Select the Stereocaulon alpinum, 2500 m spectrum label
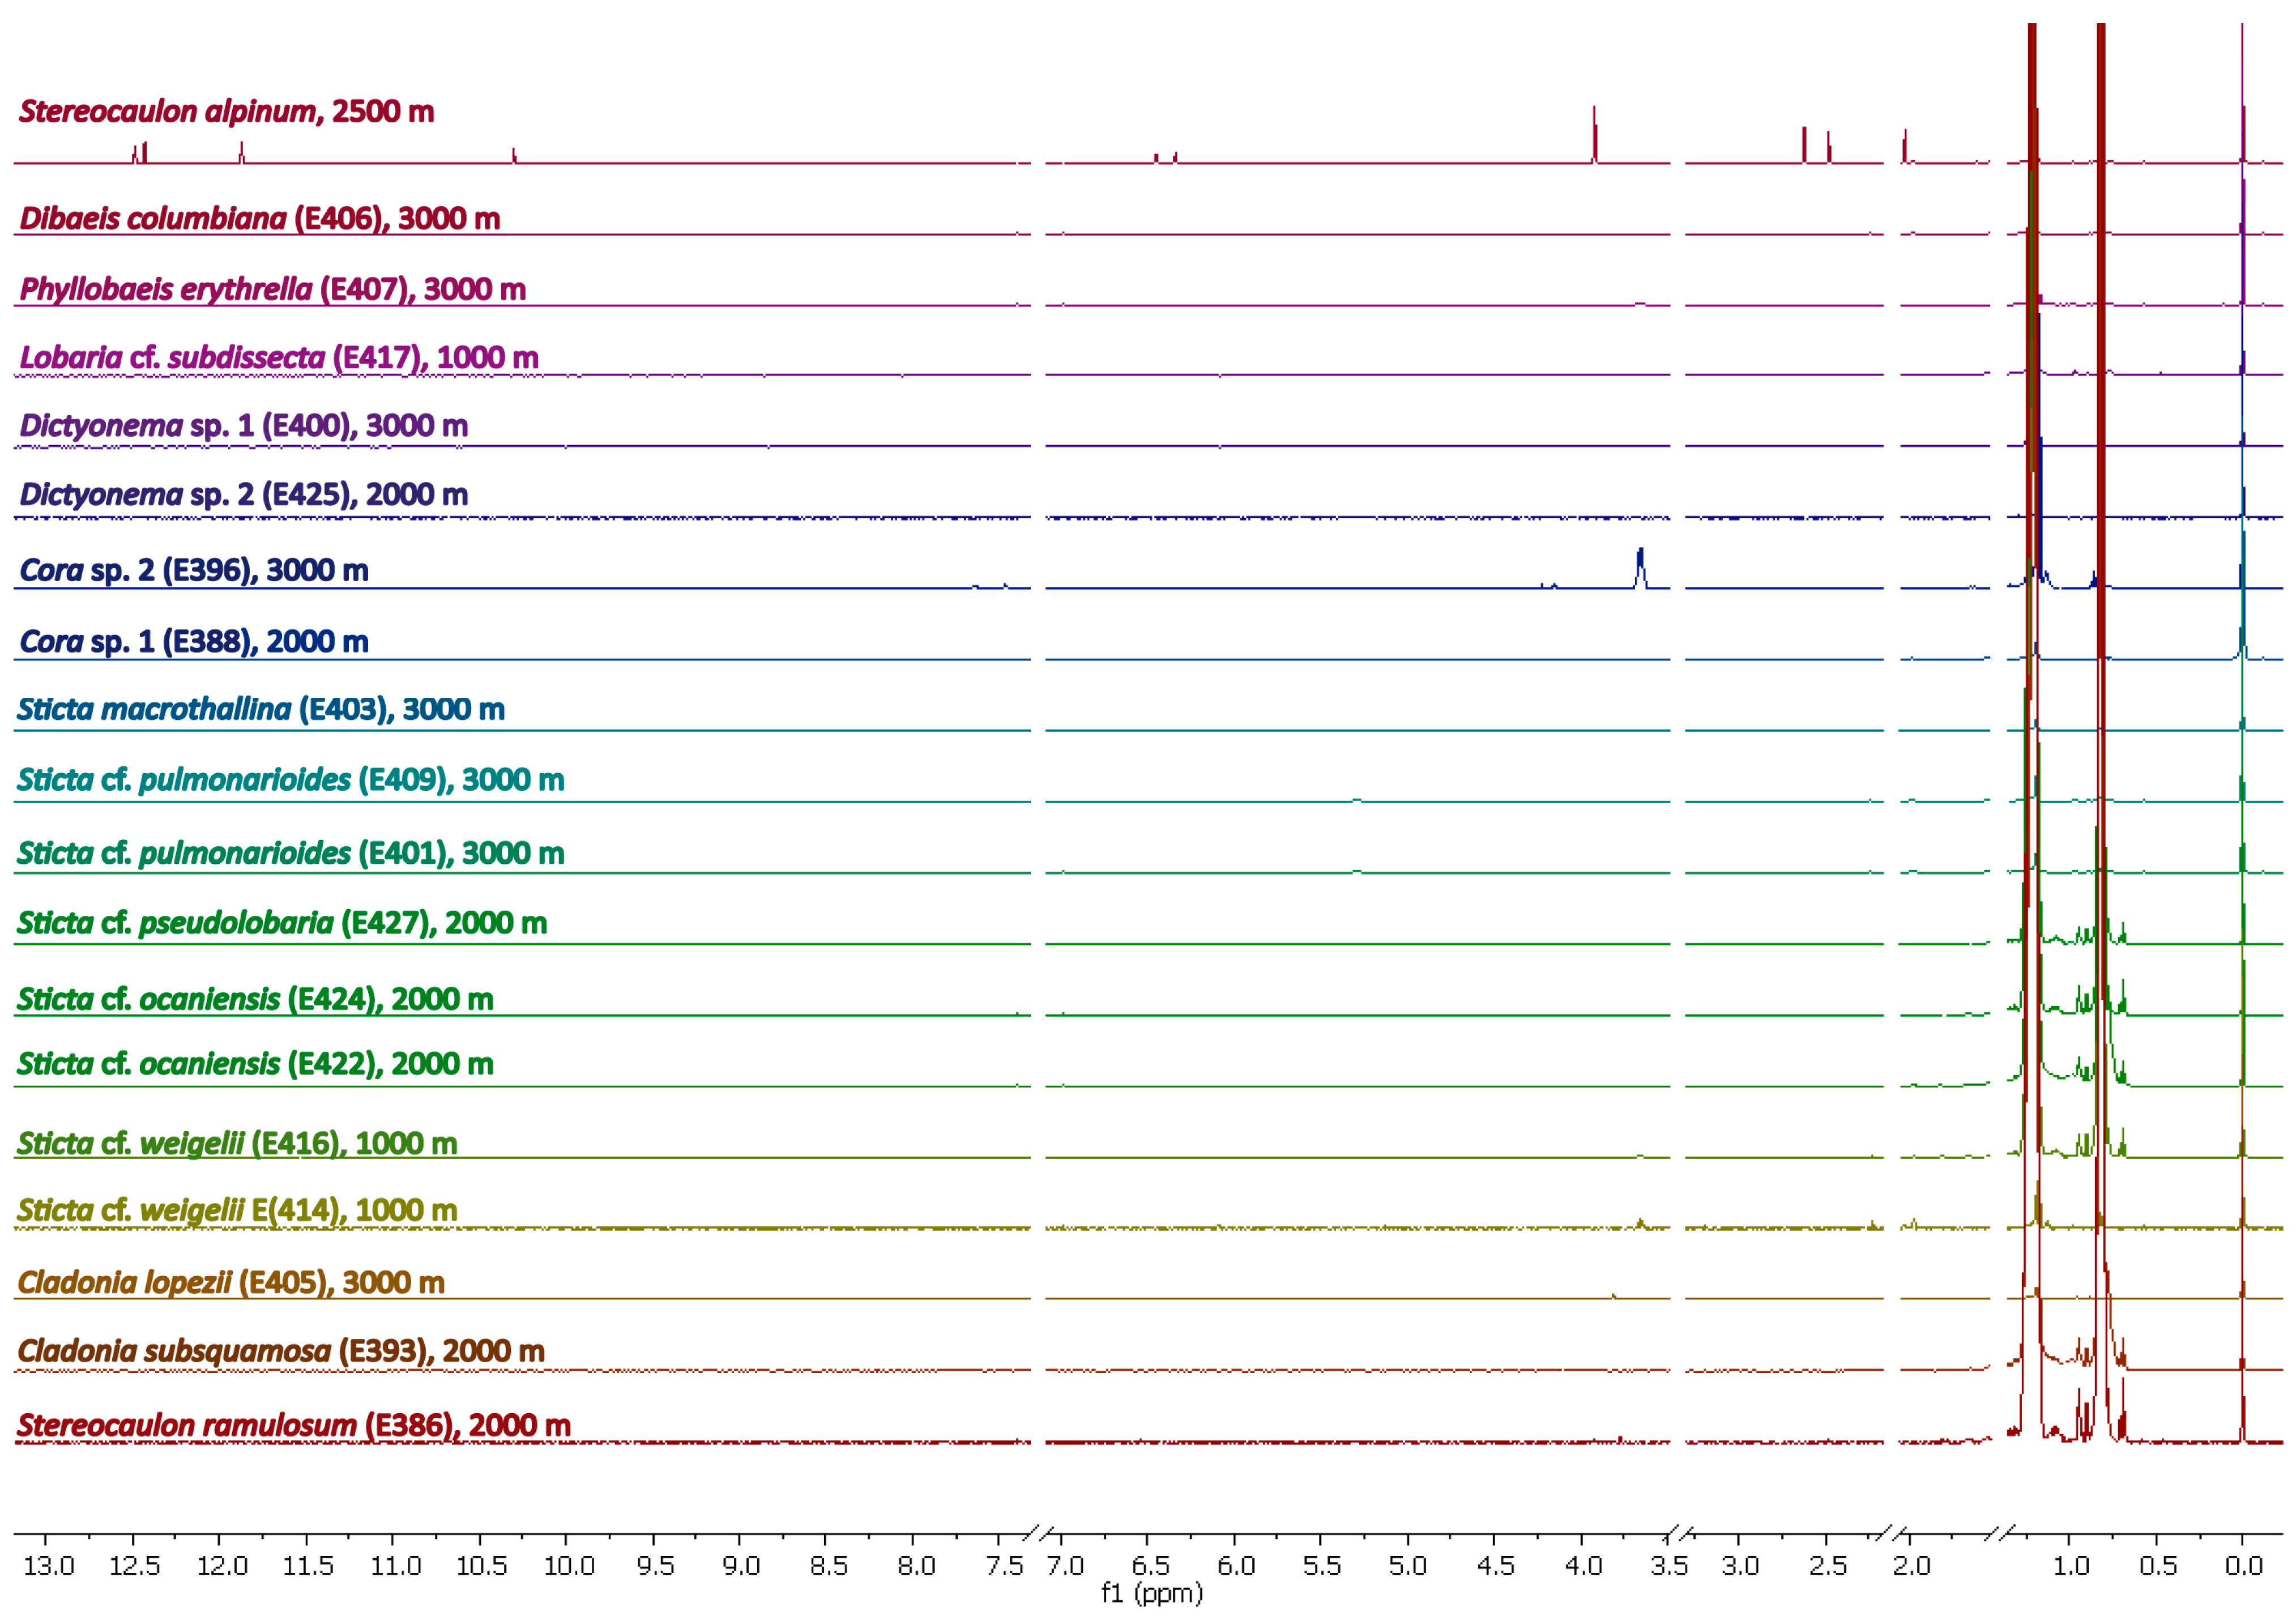This screenshot has width=2296, height=1616. tap(227, 111)
